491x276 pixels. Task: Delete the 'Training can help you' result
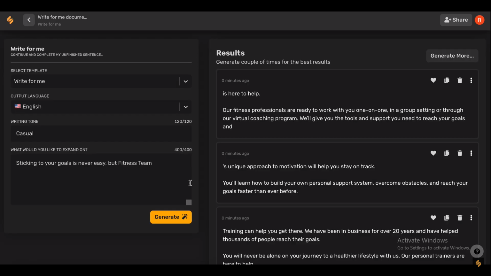[460, 218]
